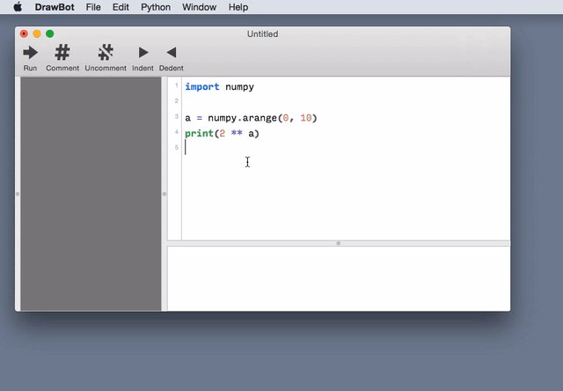Click the 'print' keyword on line 4
The width and height of the screenshot is (563, 391).
coord(200,134)
